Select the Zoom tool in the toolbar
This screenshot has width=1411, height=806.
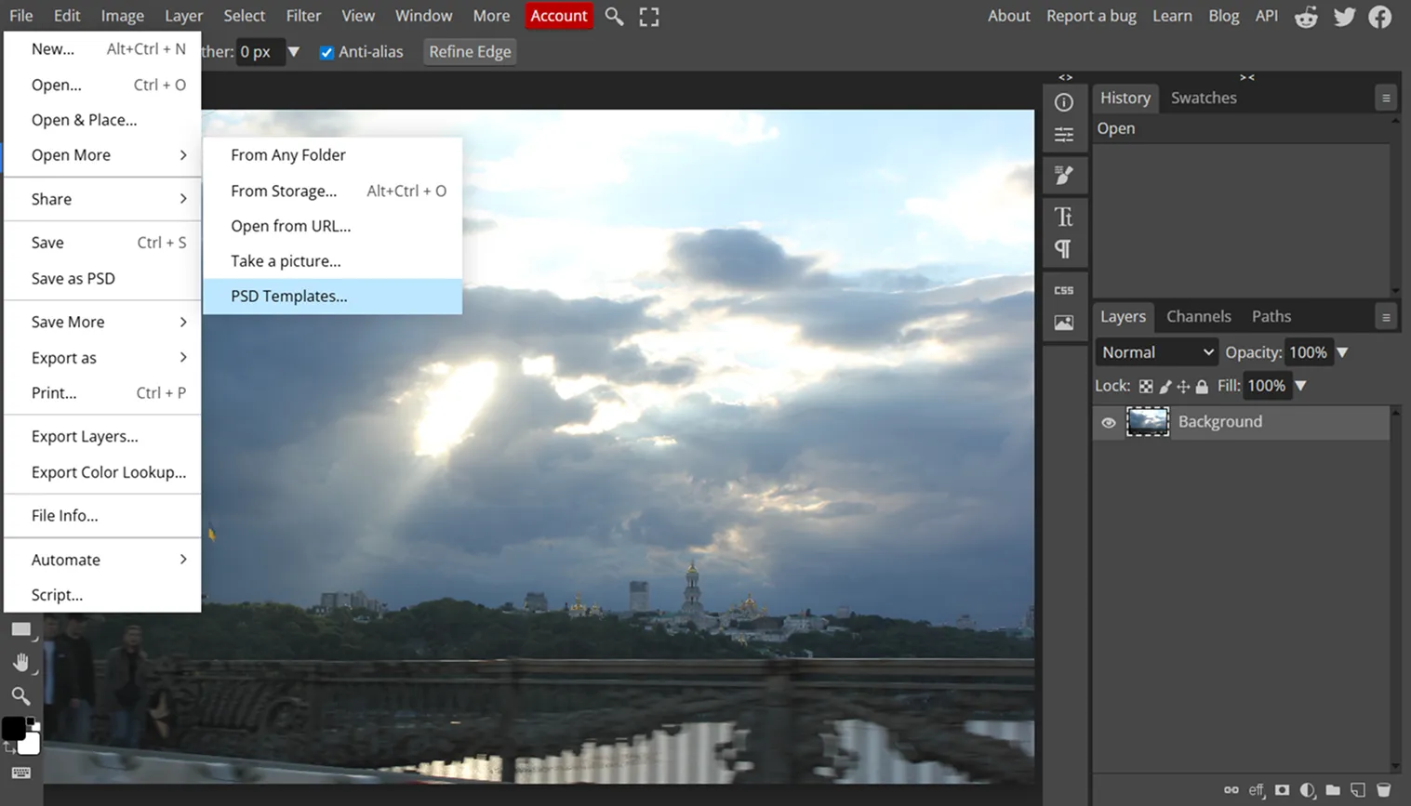point(20,696)
